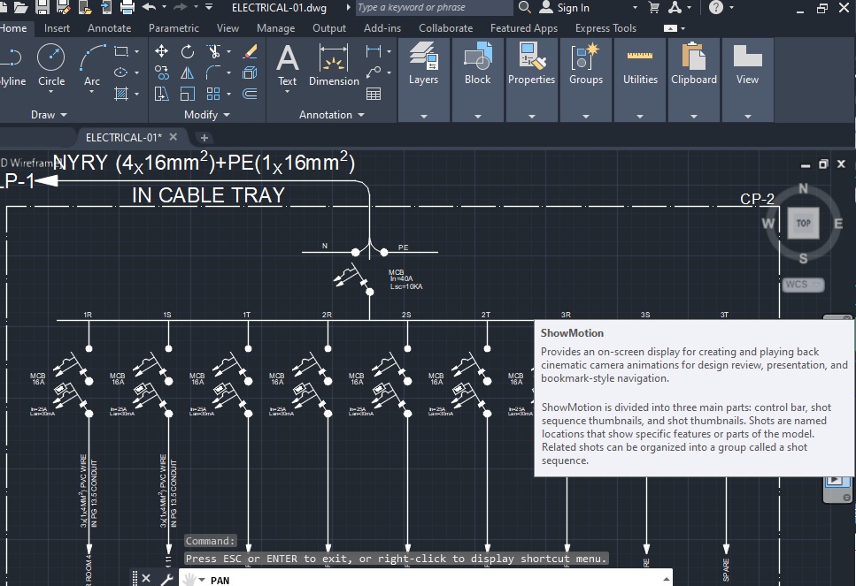Click the Explode tool icon
Screen dimensions: 856x586
pos(250,72)
